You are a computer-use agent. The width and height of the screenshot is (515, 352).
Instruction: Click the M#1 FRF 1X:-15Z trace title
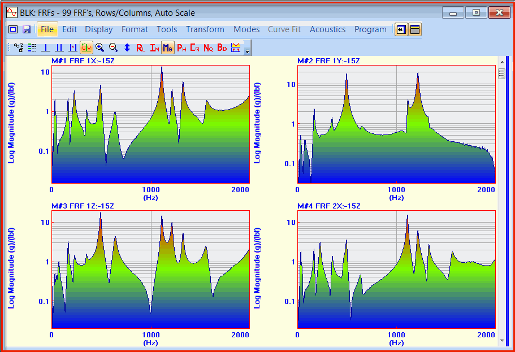click(x=83, y=61)
